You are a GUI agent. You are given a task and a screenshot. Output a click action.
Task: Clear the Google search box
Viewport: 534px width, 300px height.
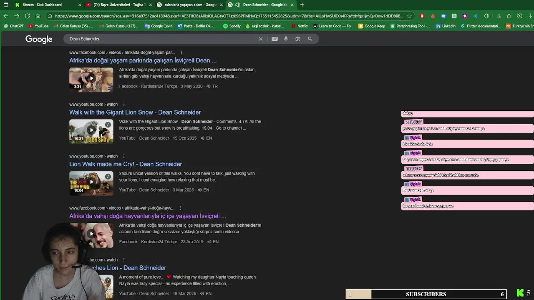261,39
